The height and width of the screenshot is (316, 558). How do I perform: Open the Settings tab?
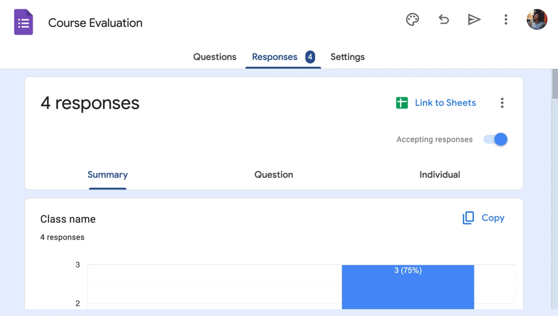pyautogui.click(x=347, y=57)
